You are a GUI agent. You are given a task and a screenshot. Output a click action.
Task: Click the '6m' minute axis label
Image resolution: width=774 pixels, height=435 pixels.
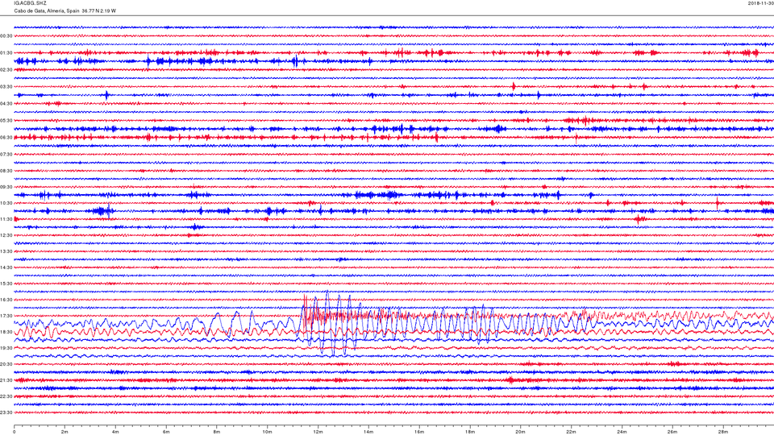pyautogui.click(x=166, y=432)
